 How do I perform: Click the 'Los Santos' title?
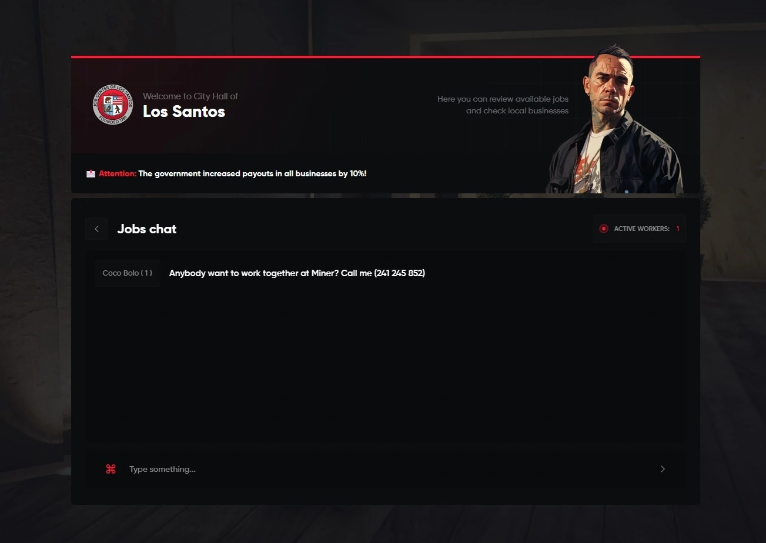tap(184, 112)
